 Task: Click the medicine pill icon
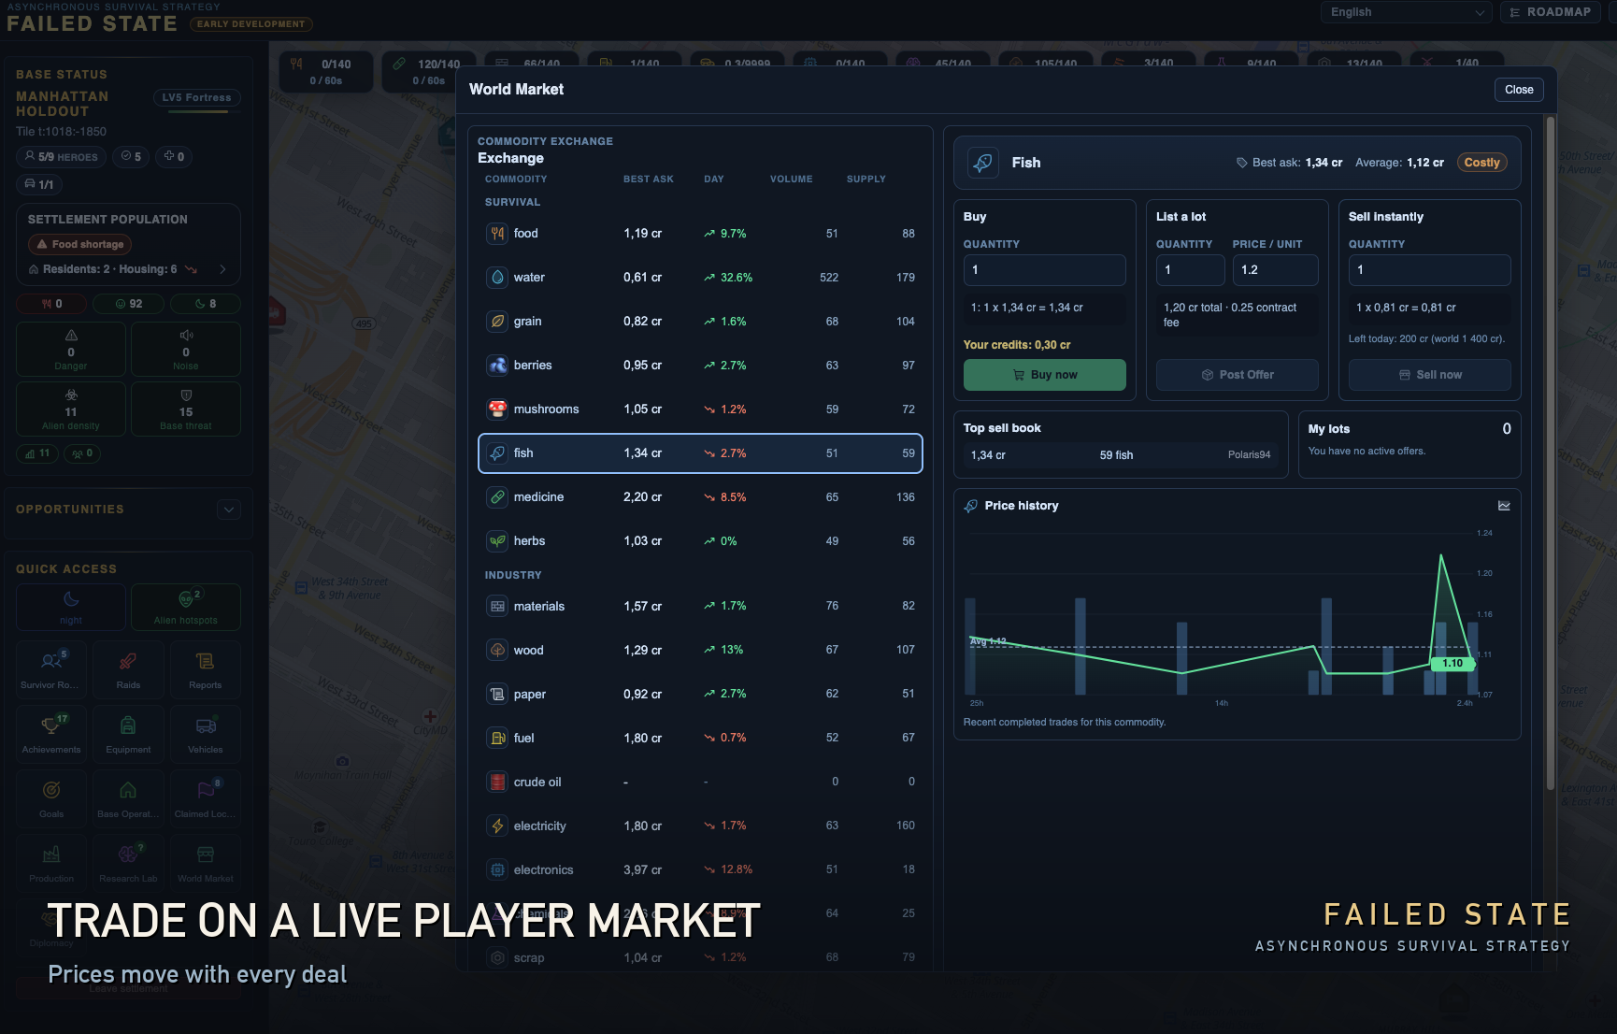pos(497,497)
